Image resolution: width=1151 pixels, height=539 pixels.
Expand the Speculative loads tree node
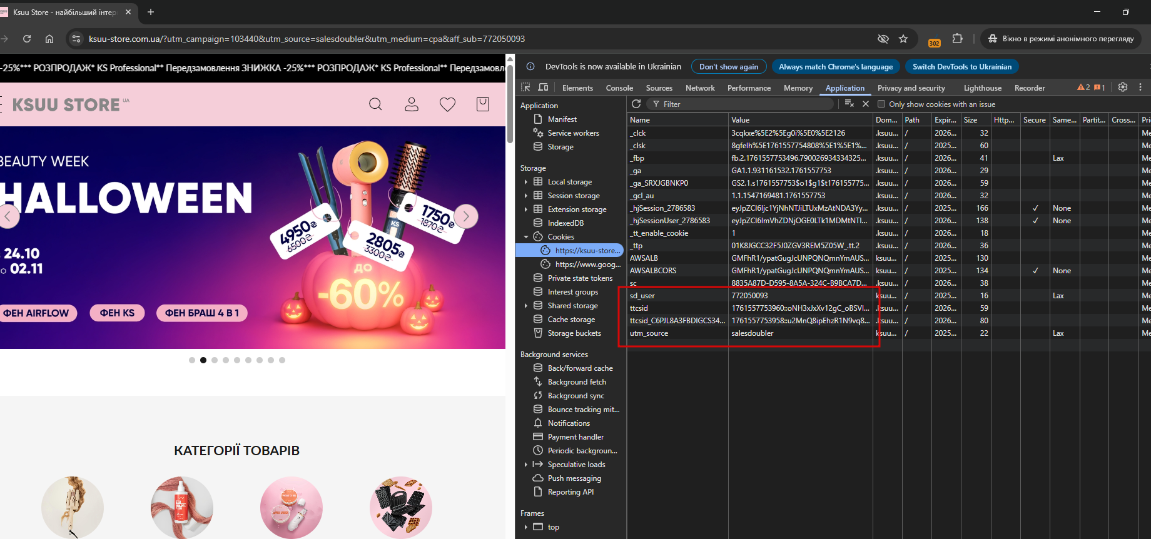click(526, 465)
